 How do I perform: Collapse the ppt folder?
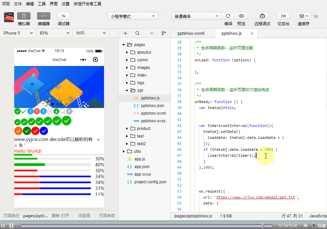pos(127,90)
